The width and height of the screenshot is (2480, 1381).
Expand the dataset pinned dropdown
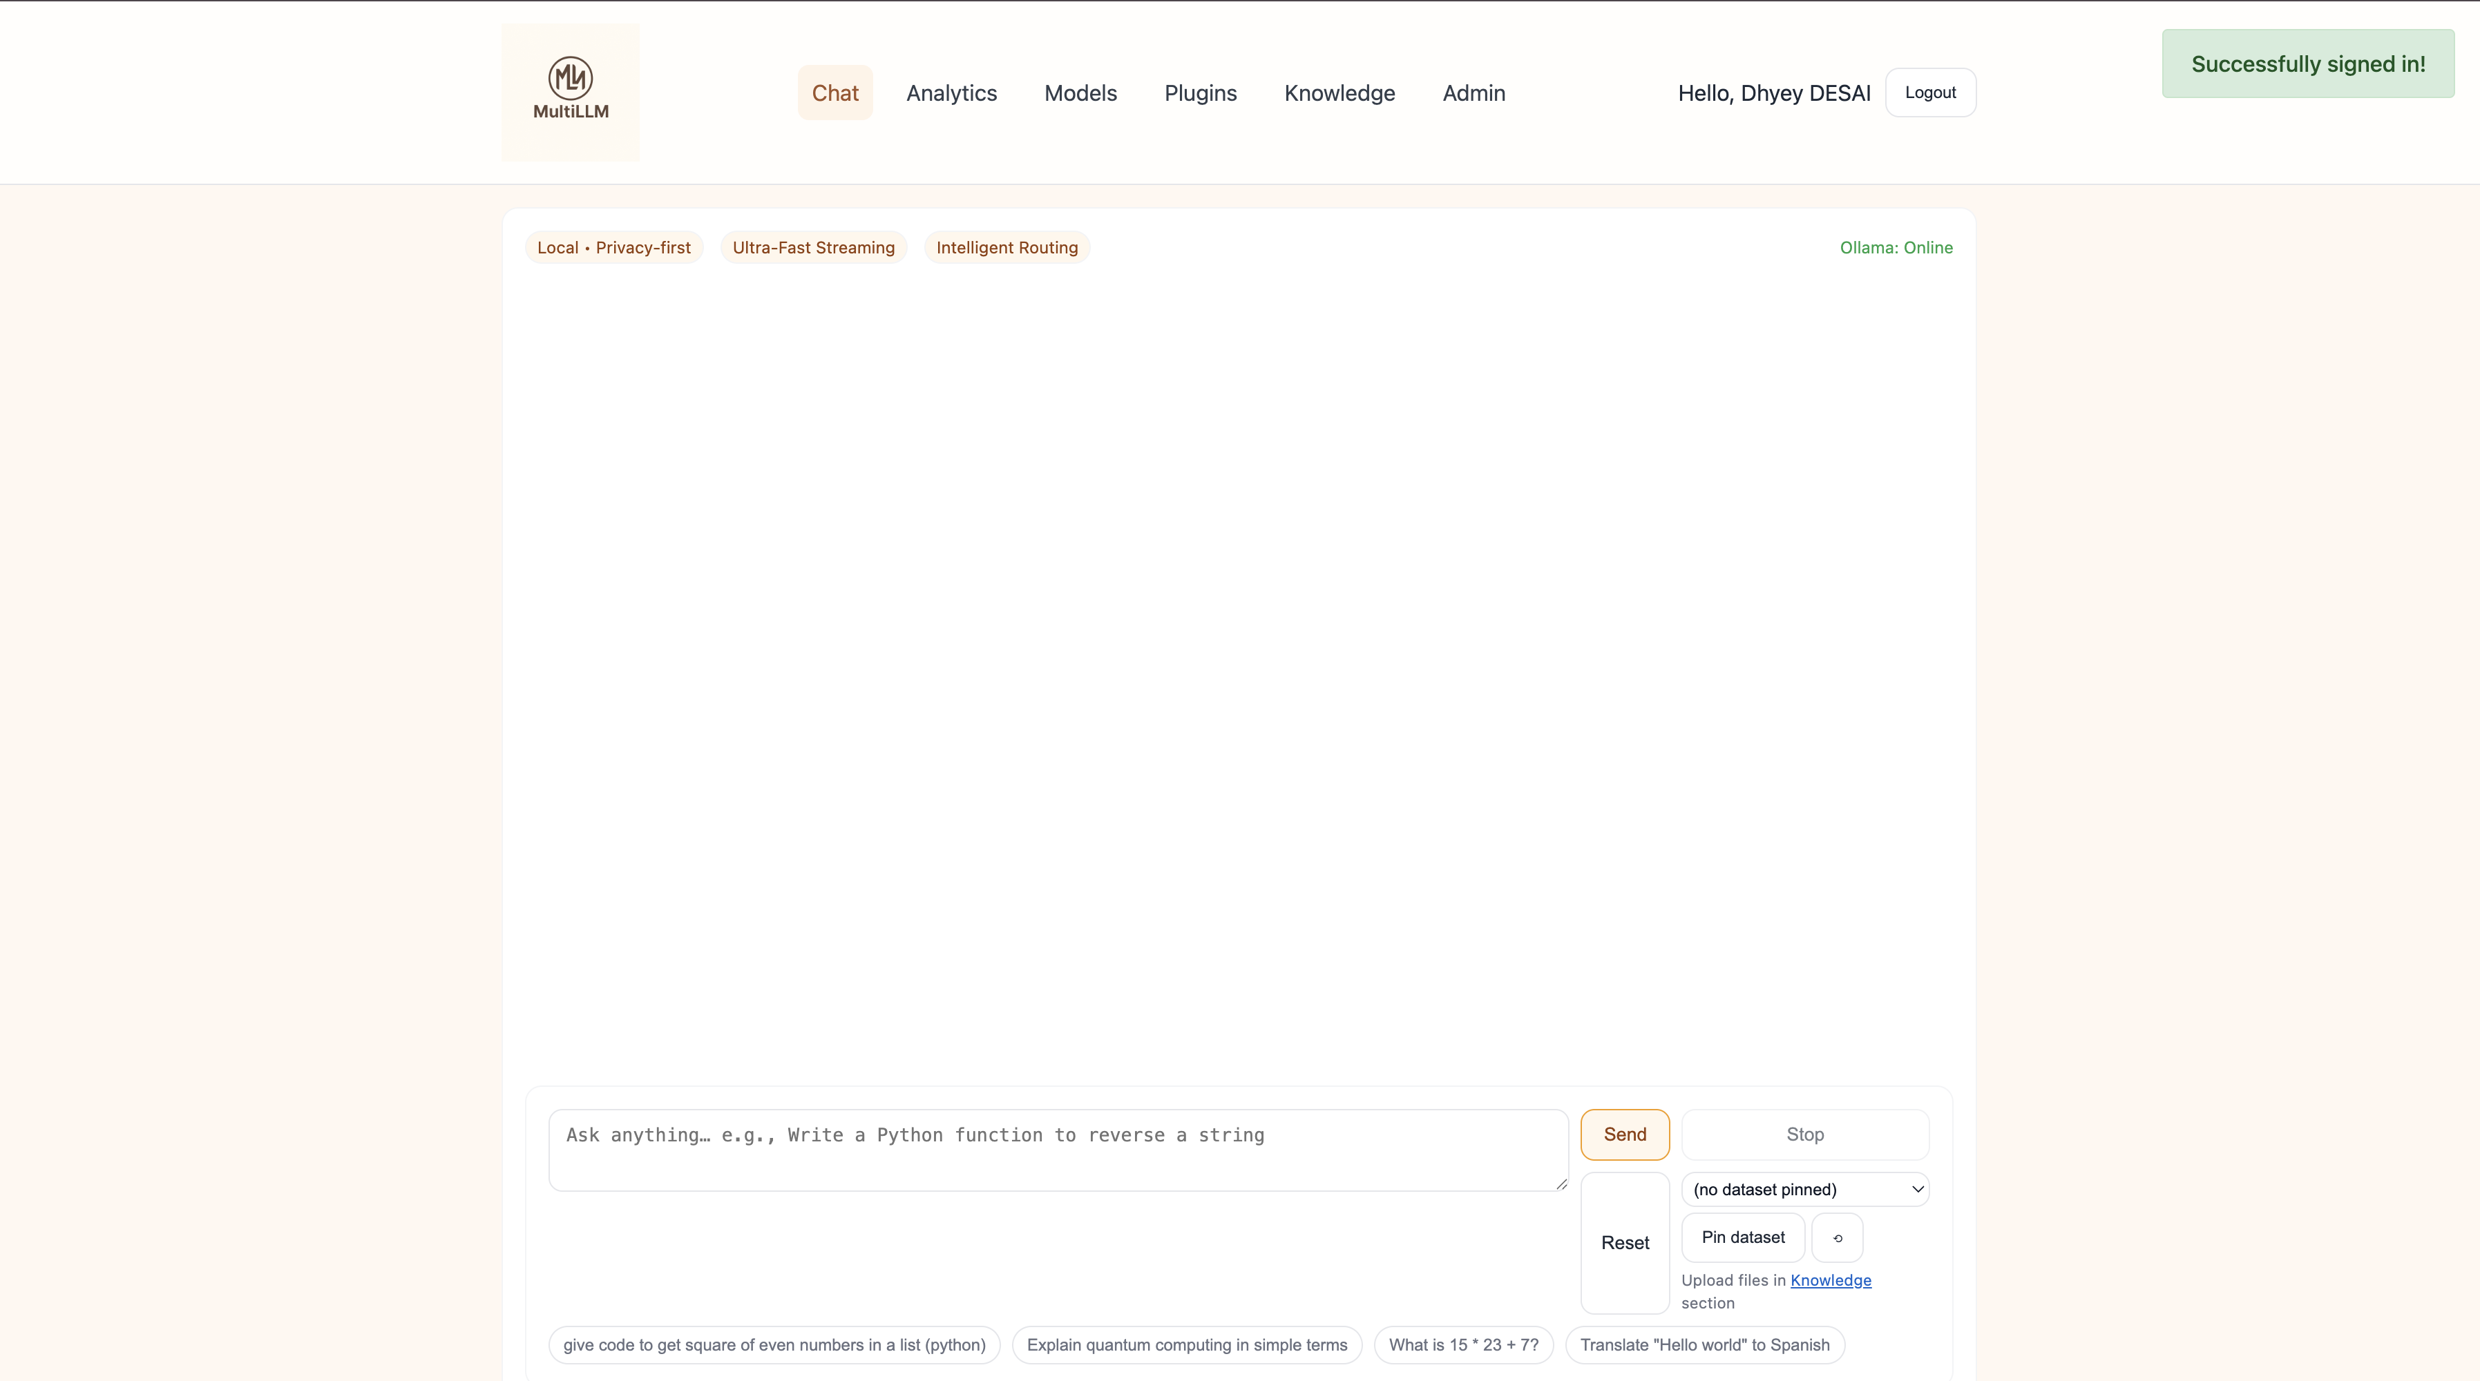pos(1804,1190)
